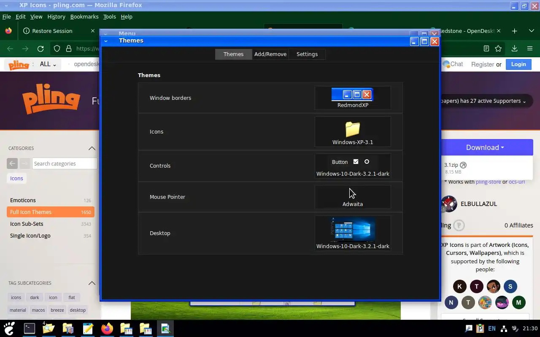Image resolution: width=540 pixels, height=337 pixels.
Task: Go back in Firefox navigation
Action: [x=10, y=48]
